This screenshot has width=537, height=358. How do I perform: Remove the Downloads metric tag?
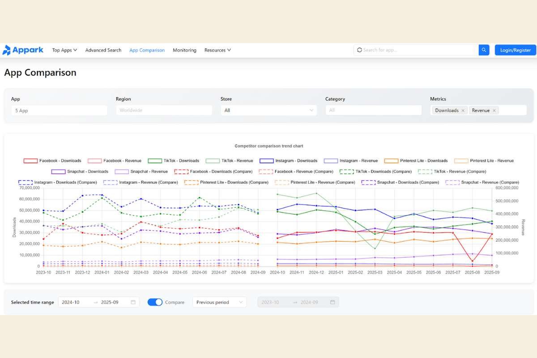[x=463, y=110]
